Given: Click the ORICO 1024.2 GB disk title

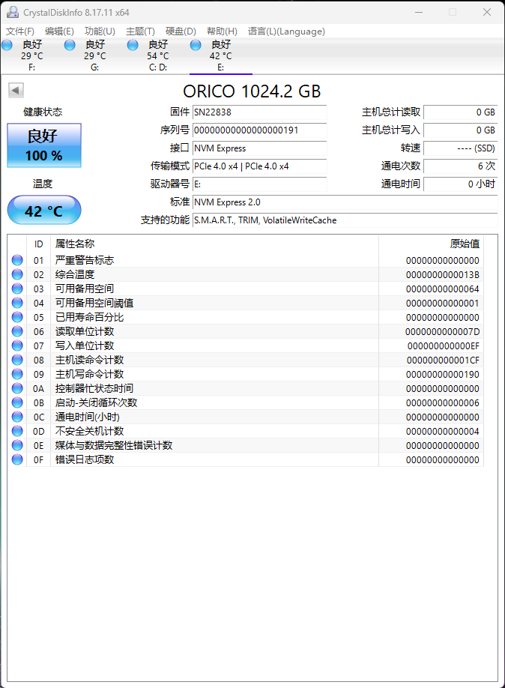Looking at the screenshot, I should [252, 91].
